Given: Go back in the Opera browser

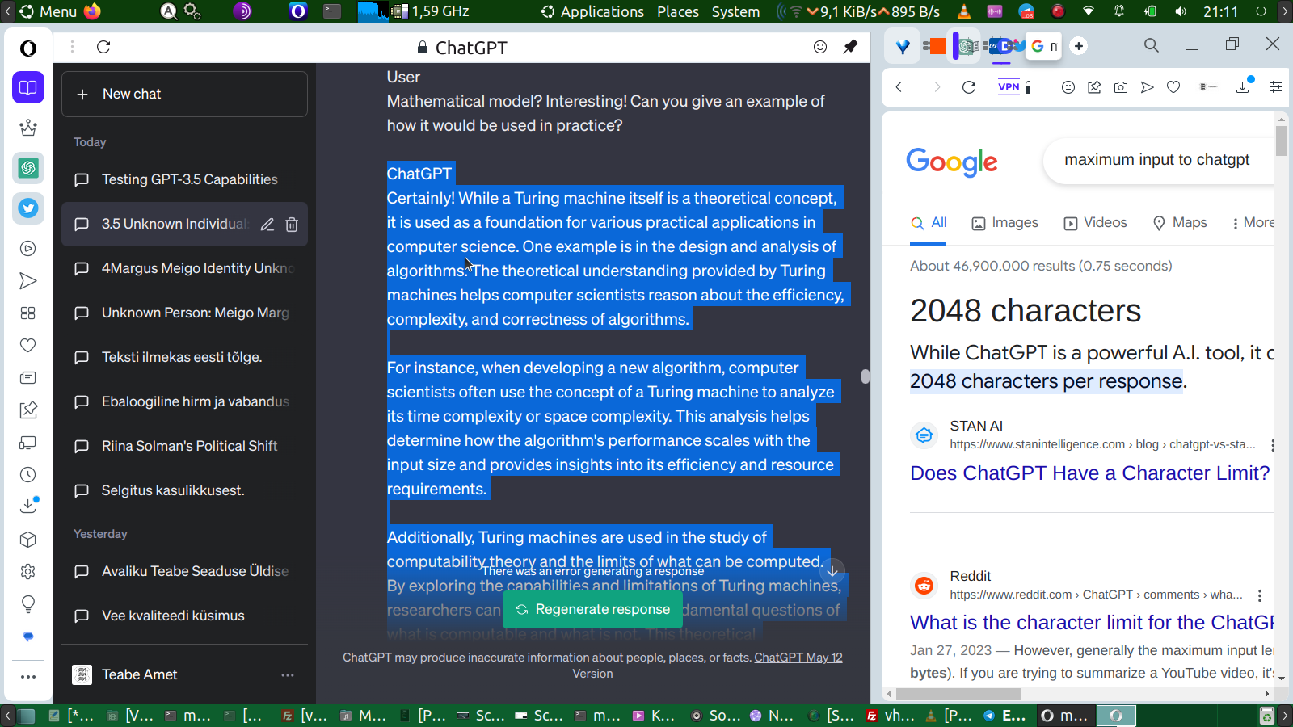Looking at the screenshot, I should coord(899,87).
